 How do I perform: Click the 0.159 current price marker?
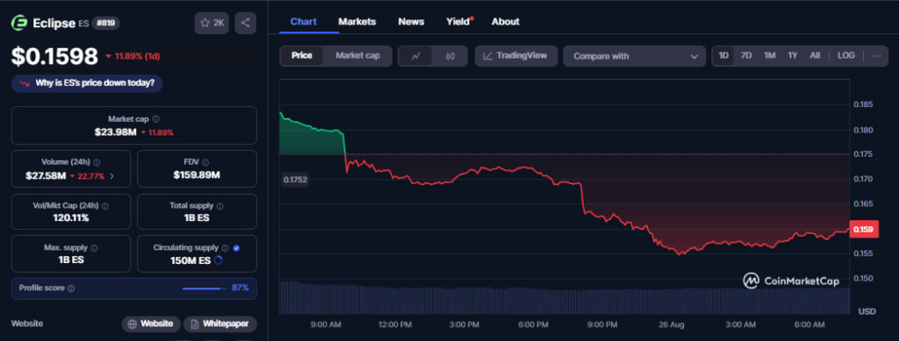pos(863,230)
